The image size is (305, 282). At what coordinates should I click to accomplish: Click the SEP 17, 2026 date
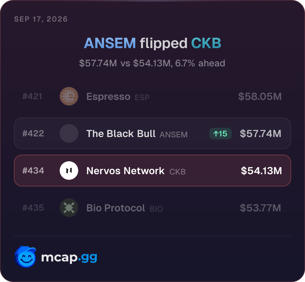point(41,19)
